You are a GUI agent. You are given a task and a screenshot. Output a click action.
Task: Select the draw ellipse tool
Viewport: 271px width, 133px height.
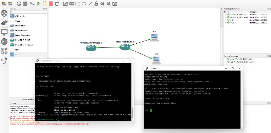[x=84, y=4]
